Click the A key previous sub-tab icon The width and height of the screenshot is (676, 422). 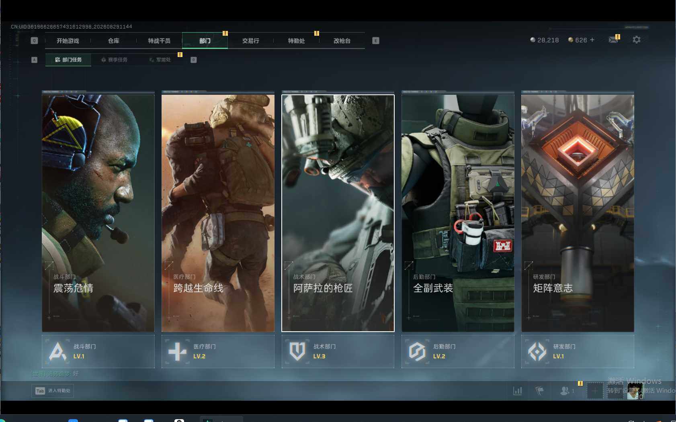click(x=34, y=60)
